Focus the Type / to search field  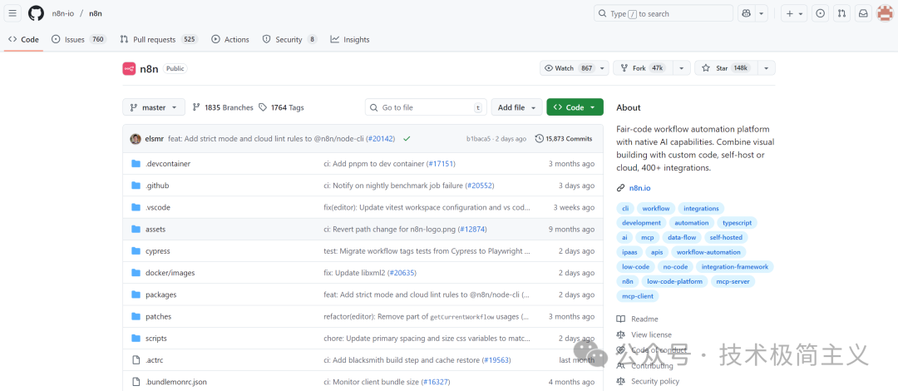click(664, 13)
